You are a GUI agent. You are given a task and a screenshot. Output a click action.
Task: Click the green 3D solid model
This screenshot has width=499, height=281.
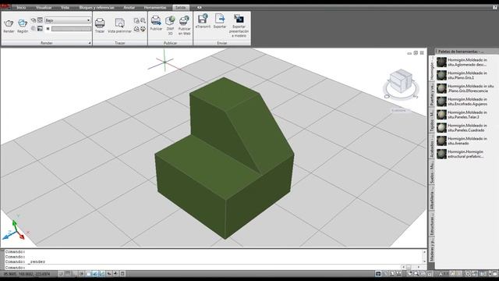click(x=225, y=158)
